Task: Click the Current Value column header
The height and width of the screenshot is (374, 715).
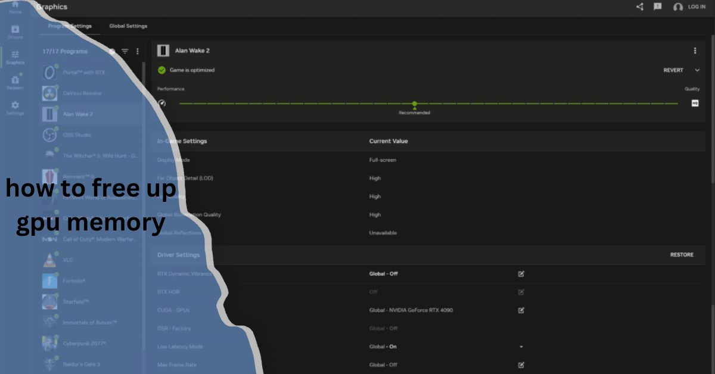Action: (388, 141)
